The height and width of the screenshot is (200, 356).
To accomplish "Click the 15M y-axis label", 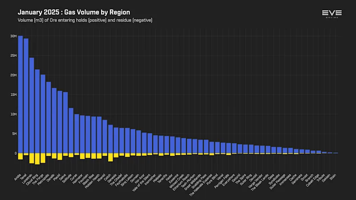I will (13, 95).
